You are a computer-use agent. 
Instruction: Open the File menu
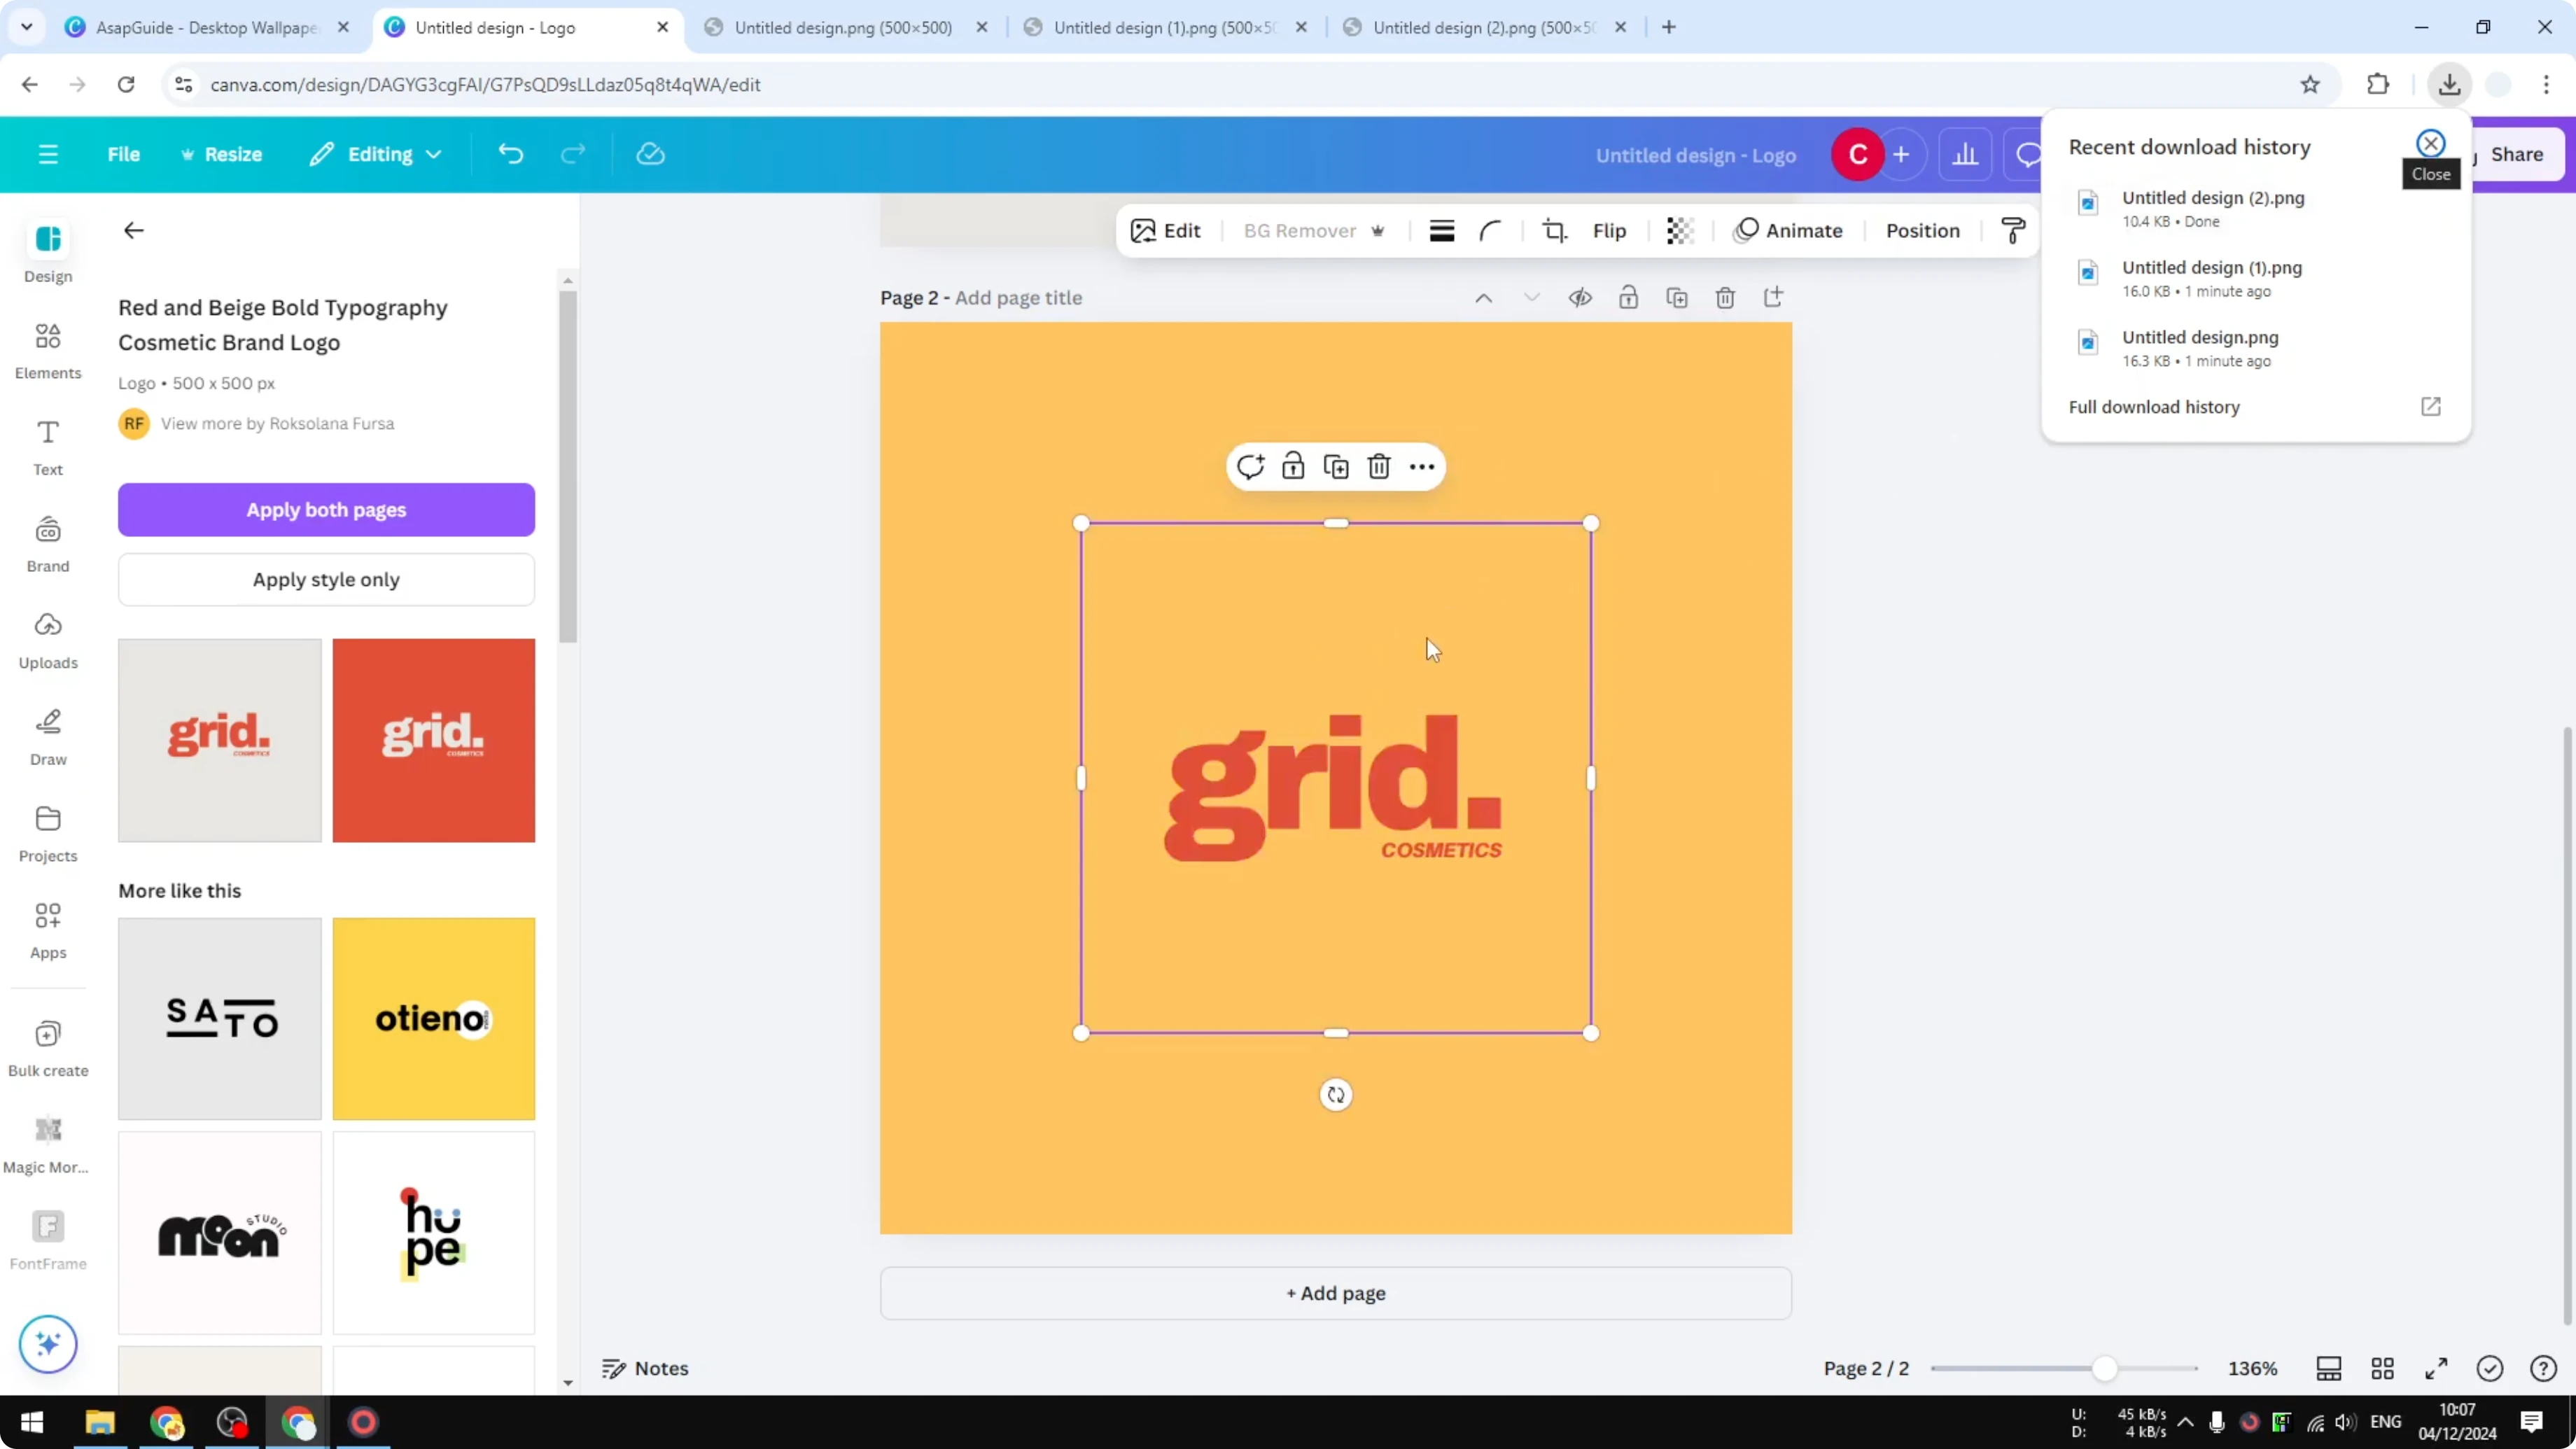click(x=124, y=154)
